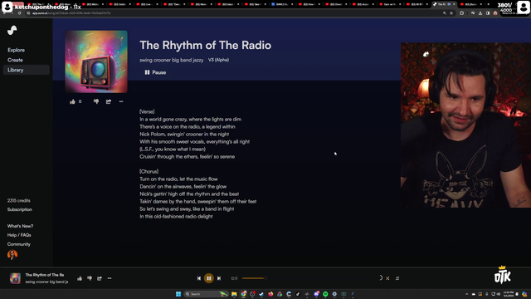Open the browser extensions icon

pos(461,13)
